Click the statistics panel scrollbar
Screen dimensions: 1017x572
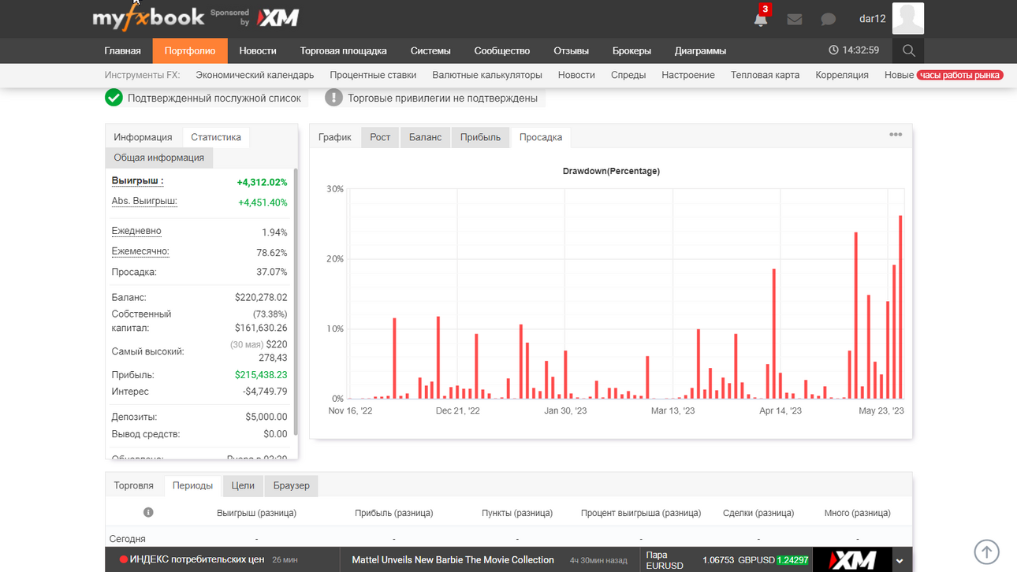pos(296,301)
